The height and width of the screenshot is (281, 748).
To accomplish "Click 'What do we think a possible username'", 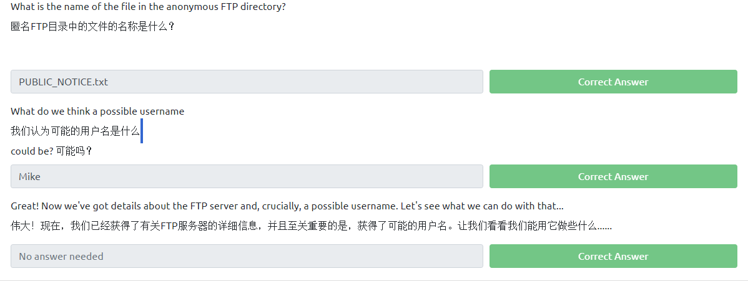I will (x=97, y=112).
